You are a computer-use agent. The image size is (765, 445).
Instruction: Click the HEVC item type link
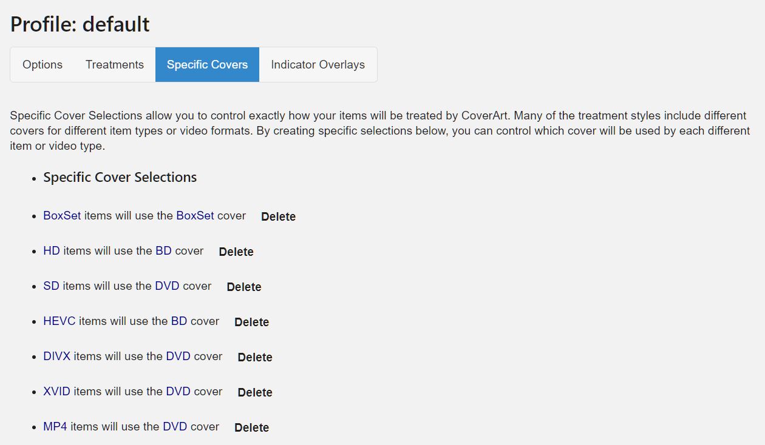(x=59, y=321)
